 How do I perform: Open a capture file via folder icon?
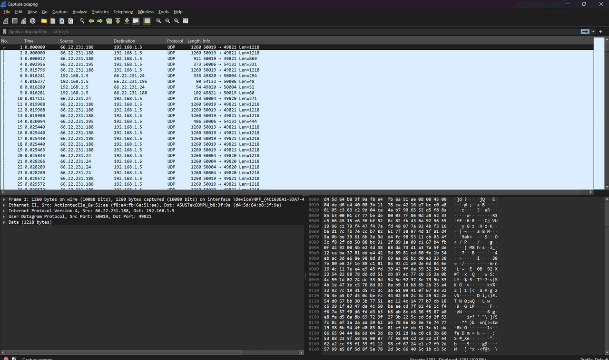44,21
